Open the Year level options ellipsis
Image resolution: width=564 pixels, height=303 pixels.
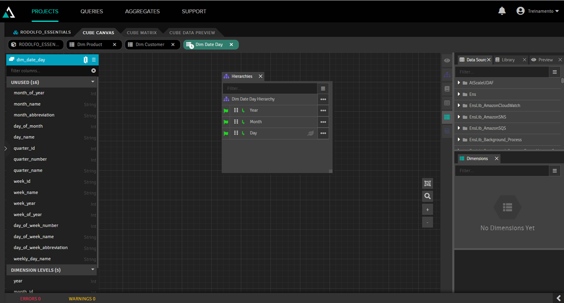(323, 110)
